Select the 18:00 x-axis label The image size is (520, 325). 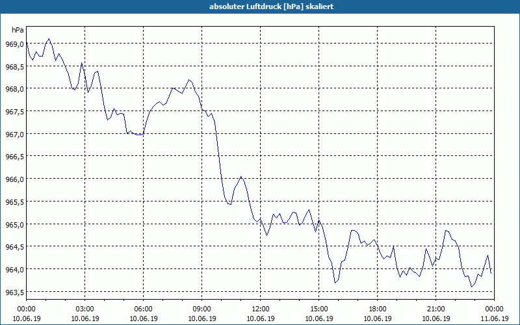pyautogui.click(x=378, y=309)
